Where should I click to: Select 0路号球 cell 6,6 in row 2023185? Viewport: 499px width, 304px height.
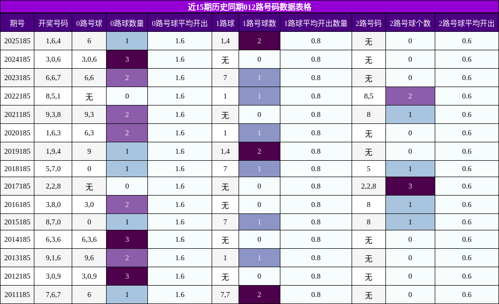[x=89, y=78]
